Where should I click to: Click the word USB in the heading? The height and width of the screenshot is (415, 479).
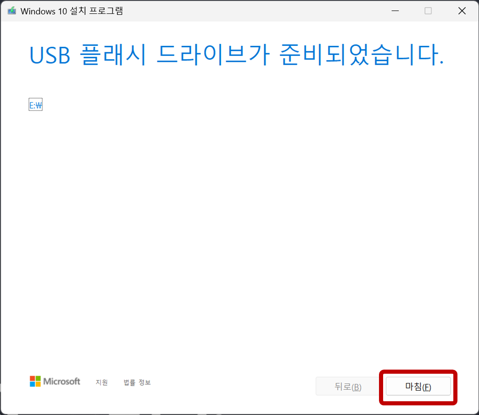(x=50, y=55)
